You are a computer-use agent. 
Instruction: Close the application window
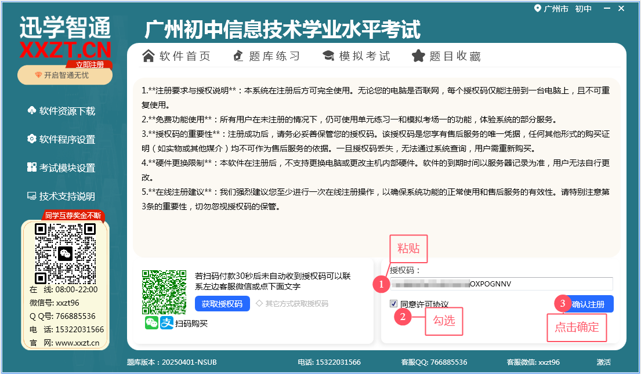pyautogui.click(x=621, y=9)
